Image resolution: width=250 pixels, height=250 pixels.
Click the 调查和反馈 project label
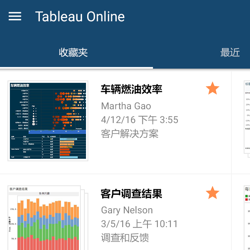click(125, 238)
